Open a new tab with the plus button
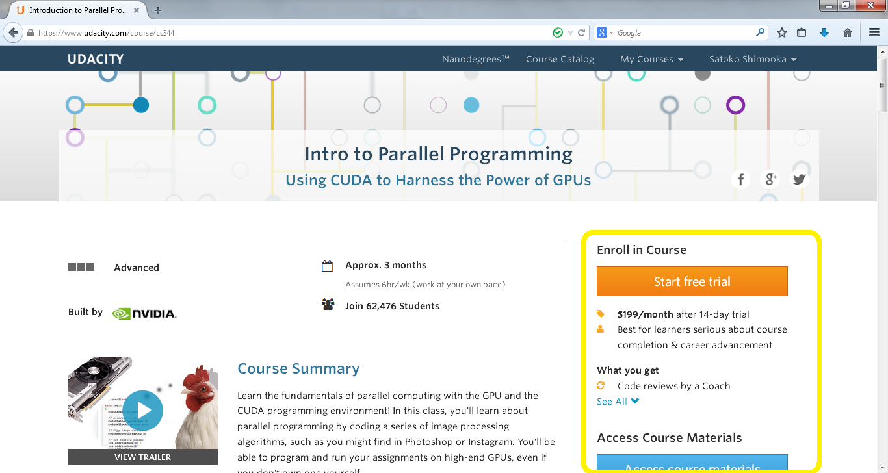The height and width of the screenshot is (473, 888). point(158,10)
